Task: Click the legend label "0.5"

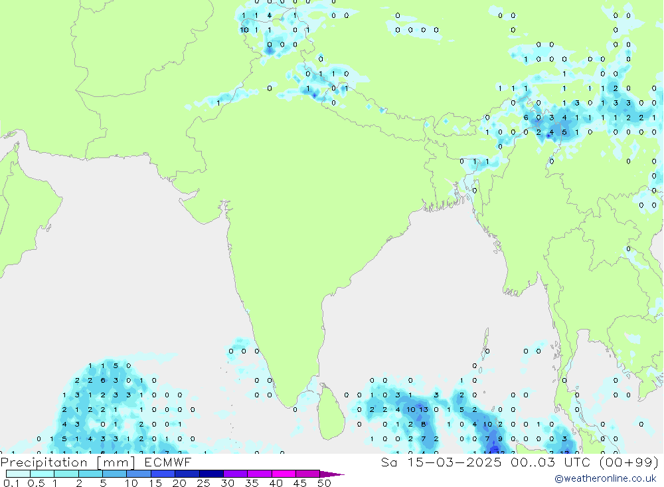Action: click(x=36, y=483)
